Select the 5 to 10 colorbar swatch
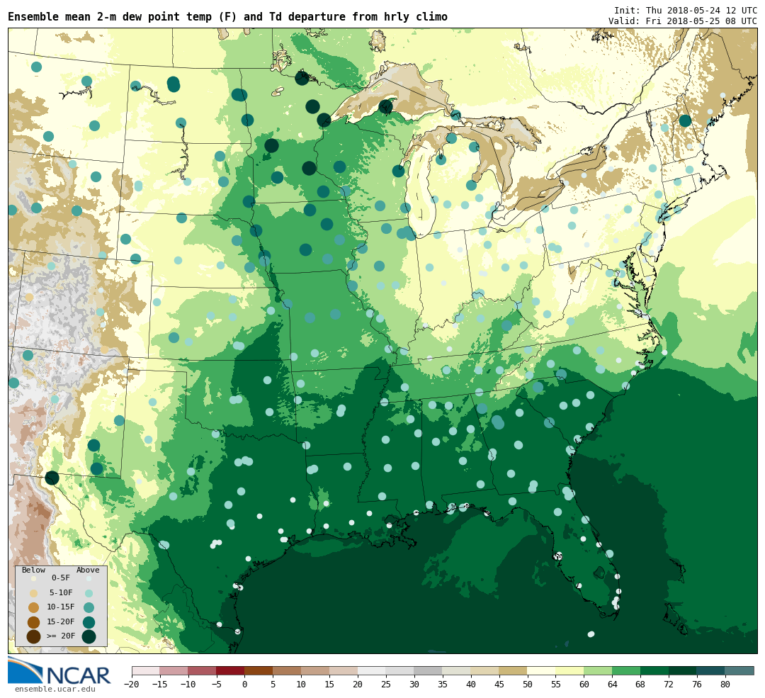Image resolution: width=765 pixels, height=698 pixels. 288,670
